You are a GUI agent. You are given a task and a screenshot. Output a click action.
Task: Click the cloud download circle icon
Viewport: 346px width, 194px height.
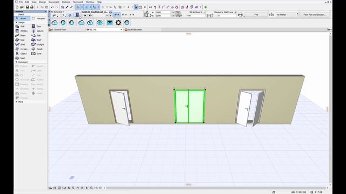coord(63,23)
